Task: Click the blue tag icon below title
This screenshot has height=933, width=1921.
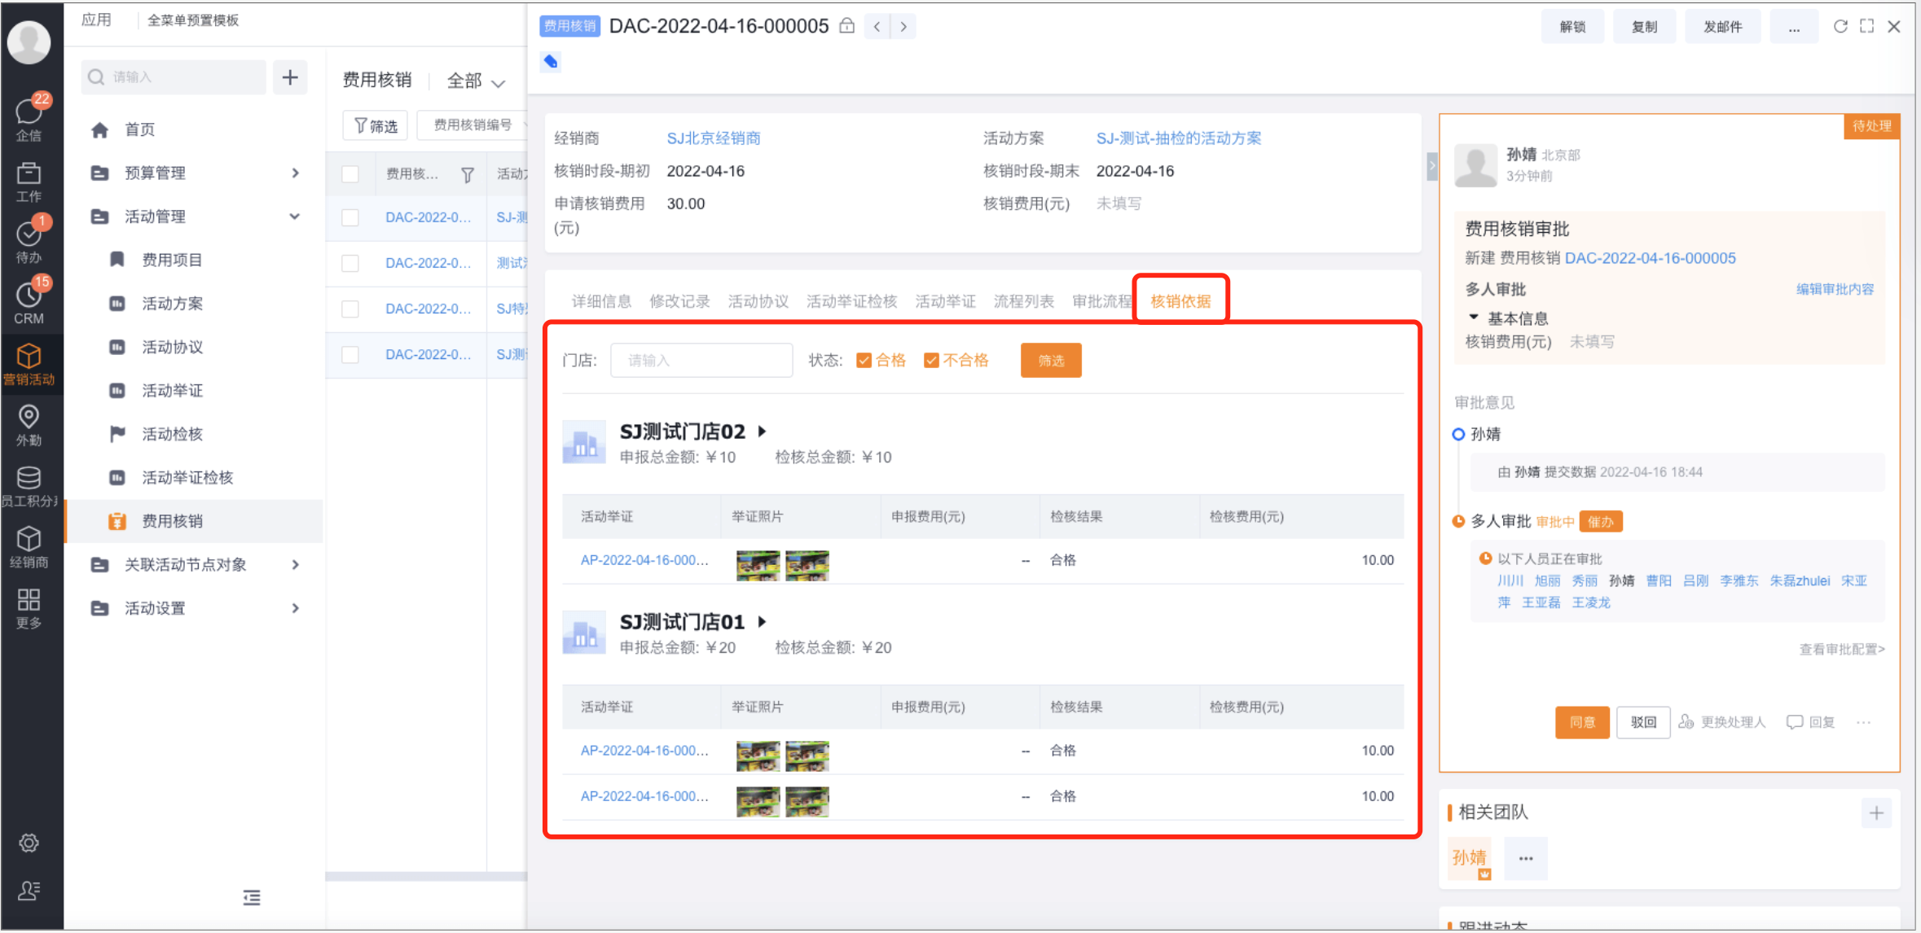Action: click(551, 62)
